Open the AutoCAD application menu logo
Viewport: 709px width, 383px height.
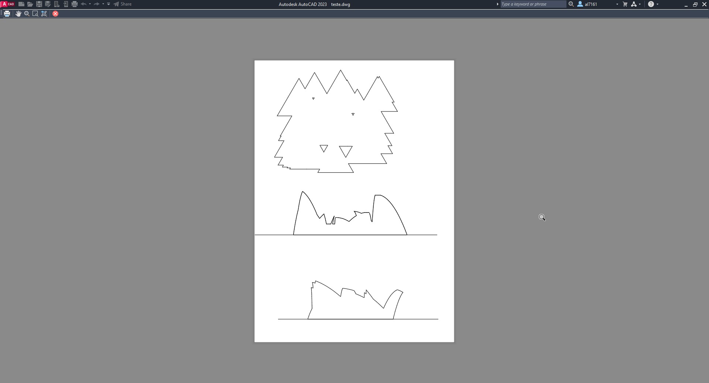pyautogui.click(x=7, y=4)
